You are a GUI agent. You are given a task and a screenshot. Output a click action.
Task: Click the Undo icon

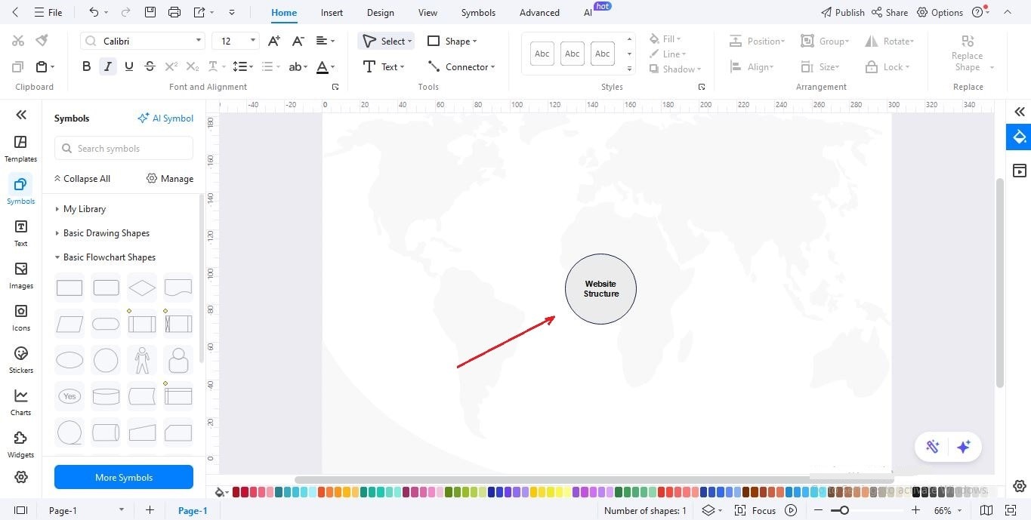point(94,12)
